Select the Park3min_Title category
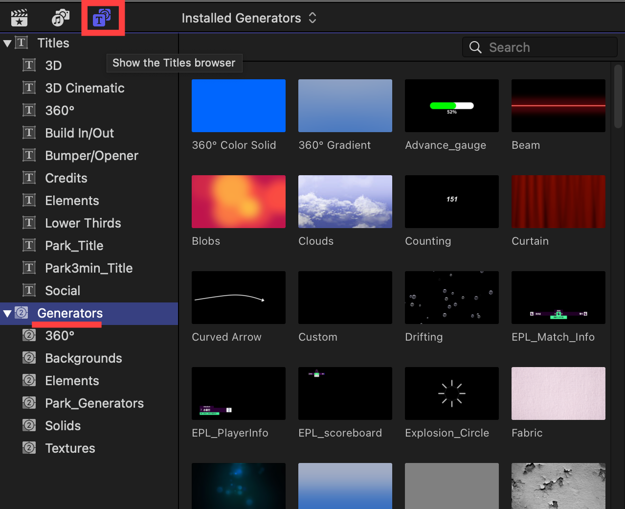625x509 pixels. click(89, 268)
